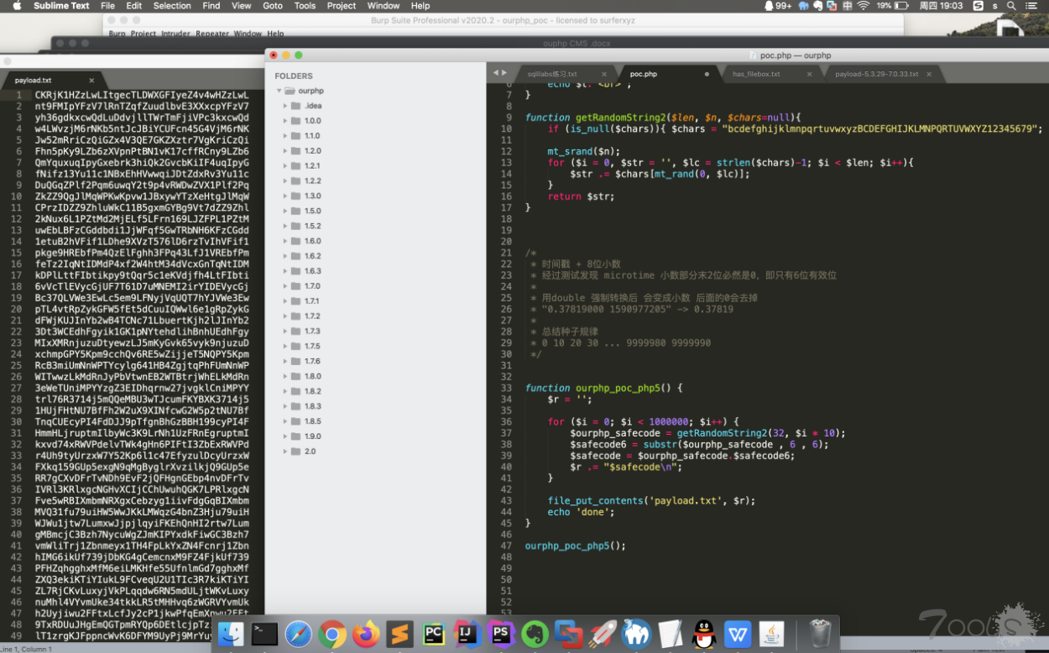Expand the ourphp root folder
The image size is (1049, 653).
pos(279,91)
